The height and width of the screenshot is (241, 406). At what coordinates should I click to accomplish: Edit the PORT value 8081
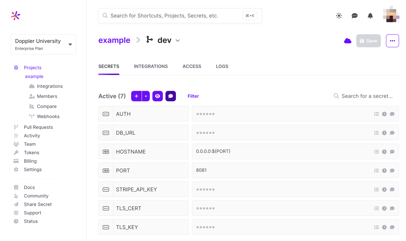pyautogui.click(x=295, y=170)
